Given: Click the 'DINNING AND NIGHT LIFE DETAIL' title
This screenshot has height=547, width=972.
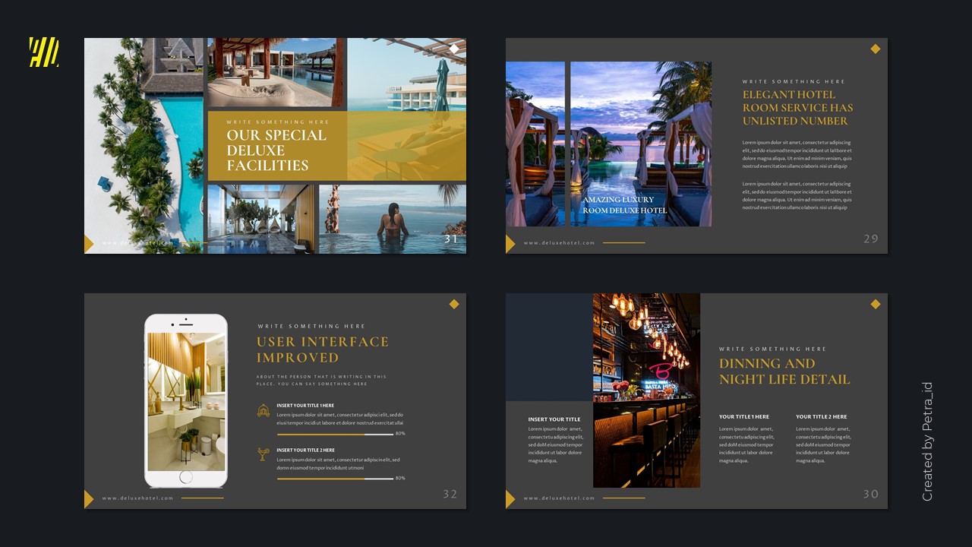Looking at the screenshot, I should [784, 372].
